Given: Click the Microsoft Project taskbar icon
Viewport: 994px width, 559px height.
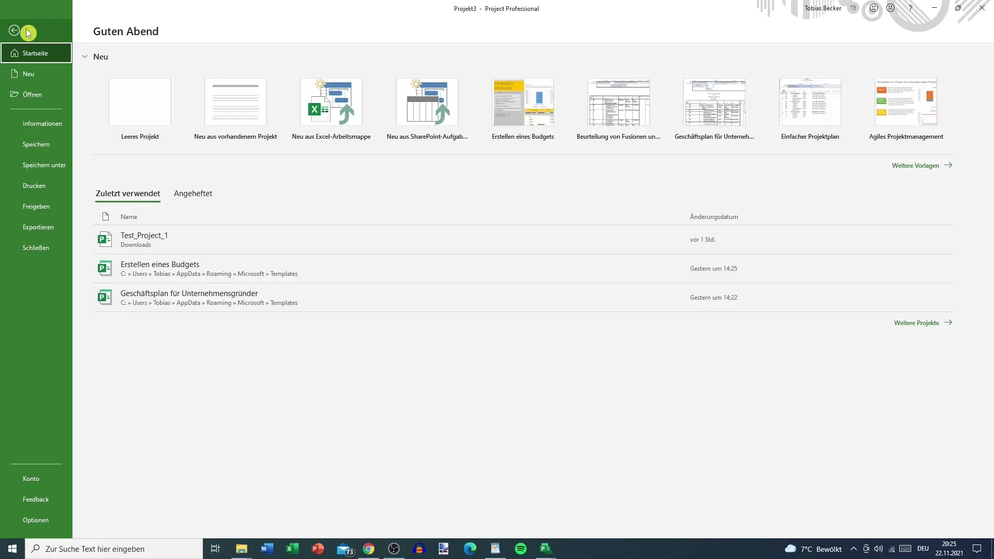Looking at the screenshot, I should [546, 549].
